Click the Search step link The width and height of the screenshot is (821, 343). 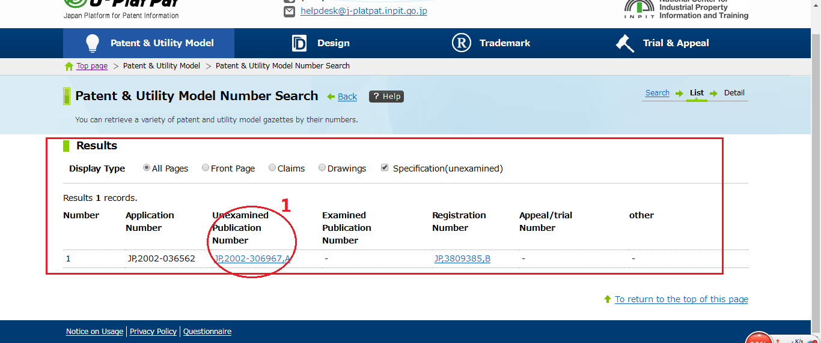(x=657, y=93)
